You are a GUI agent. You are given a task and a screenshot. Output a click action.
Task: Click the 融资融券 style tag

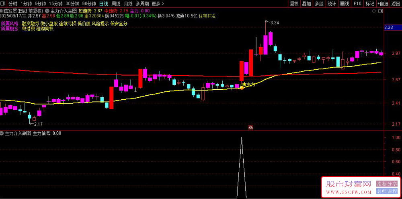point(30,24)
